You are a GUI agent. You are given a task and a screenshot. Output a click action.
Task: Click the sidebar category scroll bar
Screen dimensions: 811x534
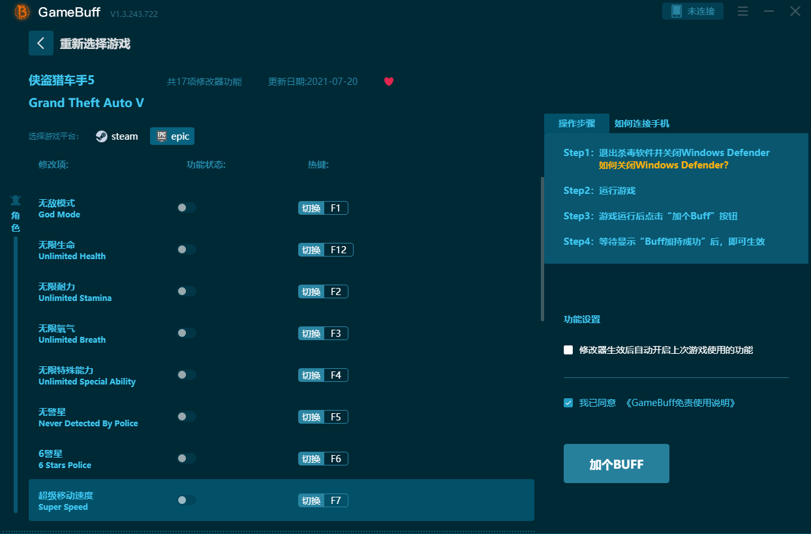16,375
